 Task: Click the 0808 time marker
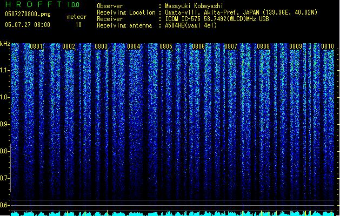(263, 46)
